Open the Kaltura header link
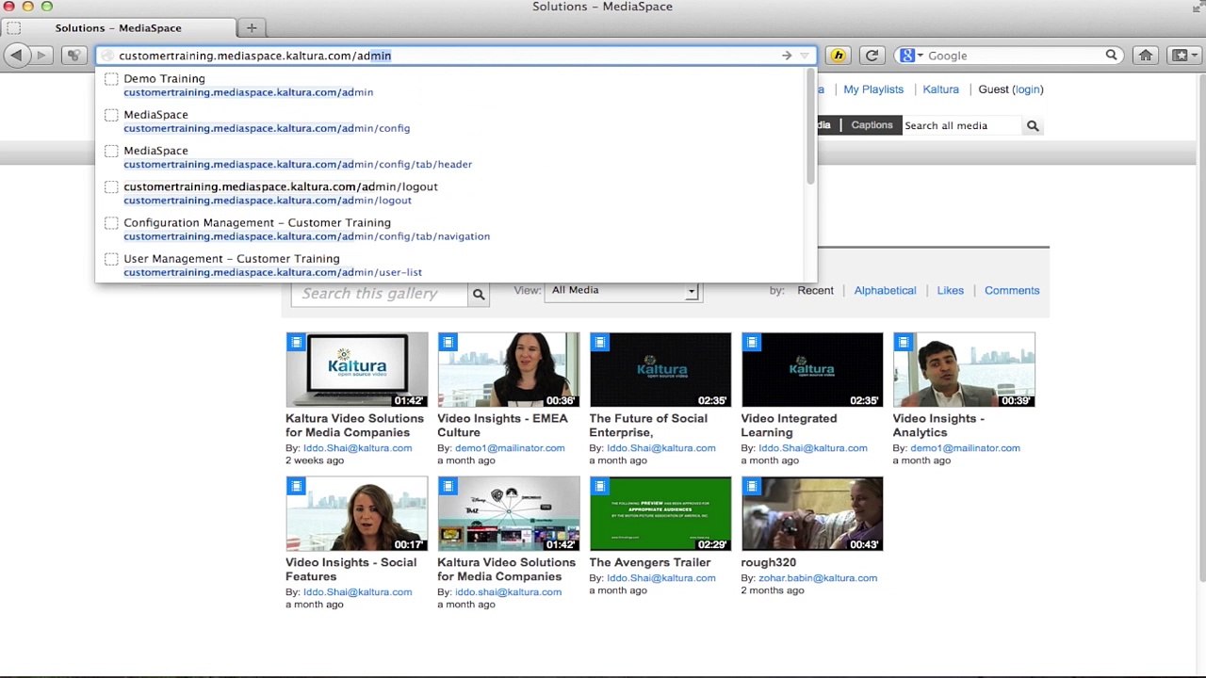 [940, 89]
